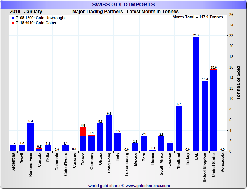
Task: Click the Ghana bar at 5.3 tonnes
Action: 100,137
